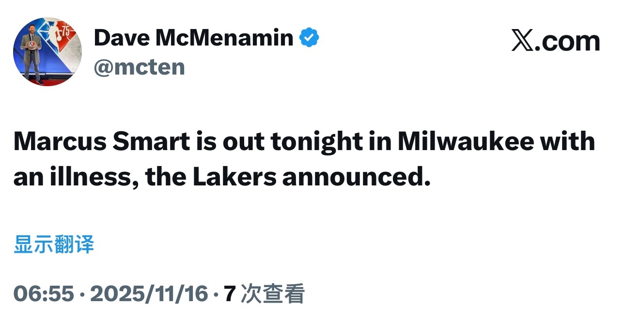Click the 06:55 post time
625x321 pixels.
[x=44, y=293]
